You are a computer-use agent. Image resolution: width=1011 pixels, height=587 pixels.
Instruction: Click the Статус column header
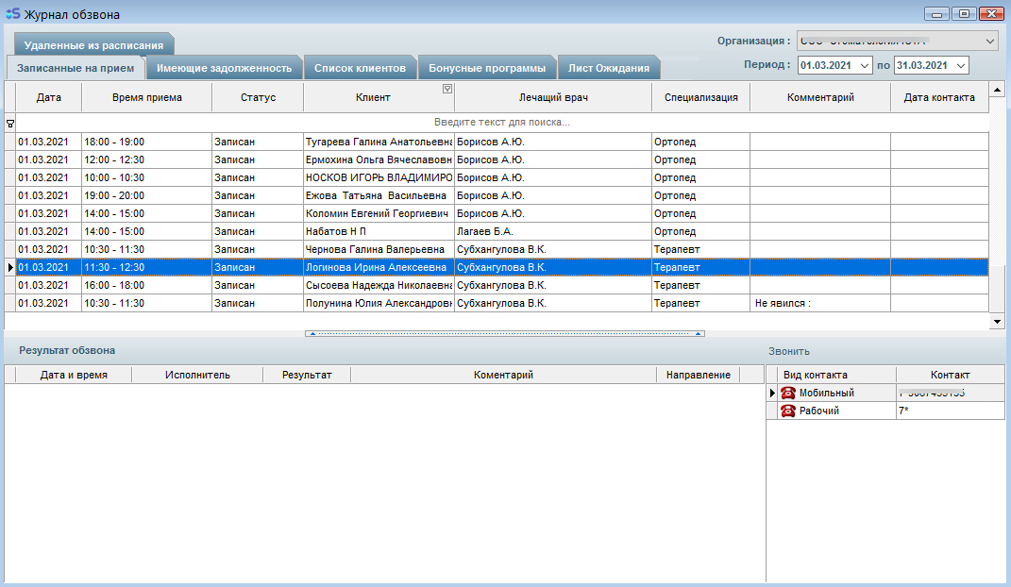click(x=258, y=97)
